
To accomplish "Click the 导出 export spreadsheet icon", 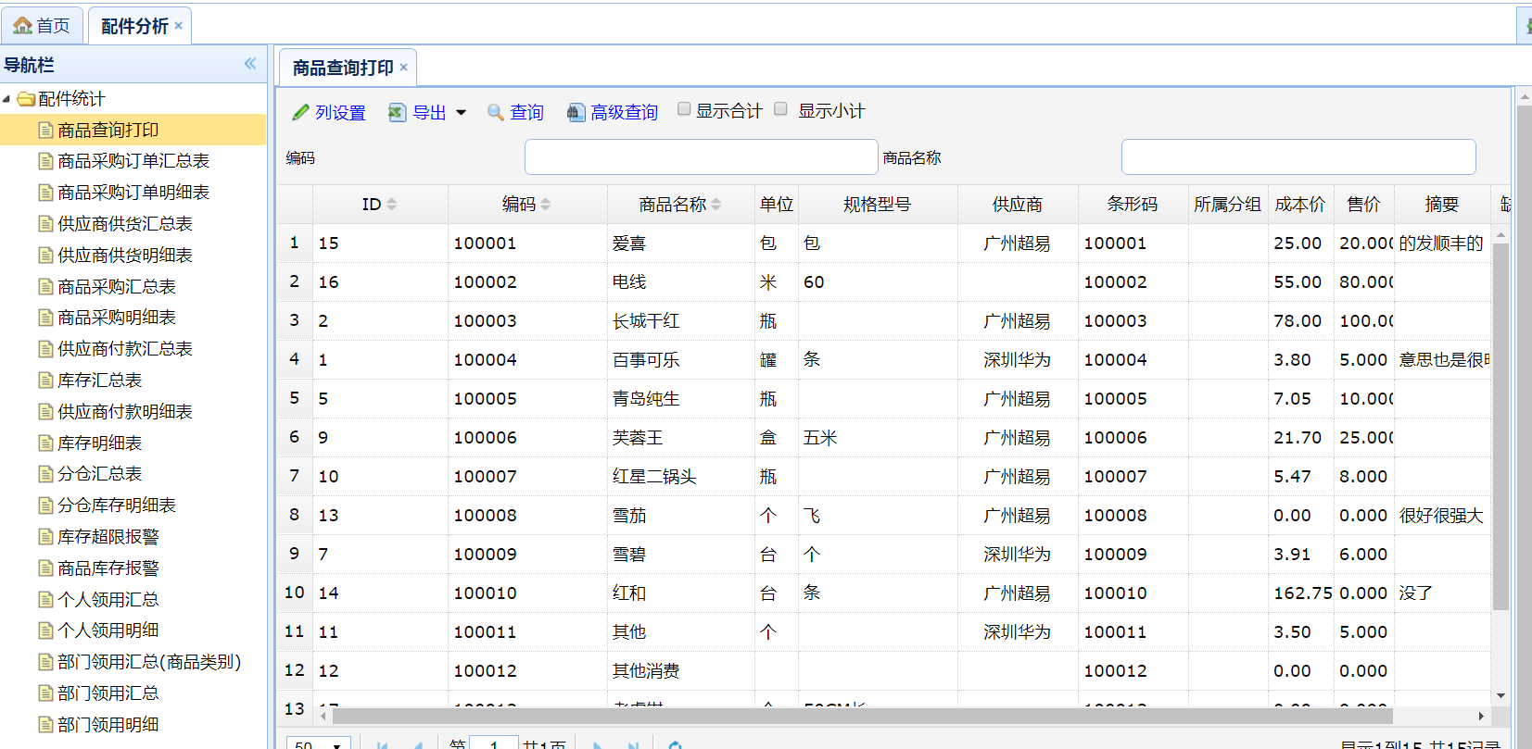I will click(x=397, y=112).
